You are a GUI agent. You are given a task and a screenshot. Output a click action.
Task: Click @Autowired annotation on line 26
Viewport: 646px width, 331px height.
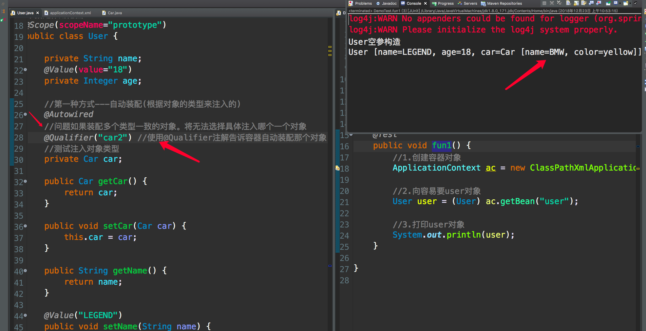point(69,114)
